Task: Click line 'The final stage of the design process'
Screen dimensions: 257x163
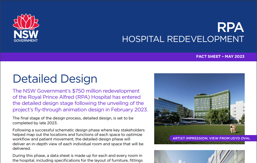Action: [x=73, y=118]
